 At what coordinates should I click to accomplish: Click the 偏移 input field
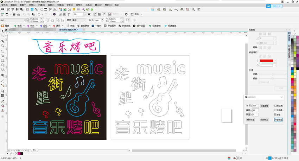pyautogui.click(x=255, y=110)
